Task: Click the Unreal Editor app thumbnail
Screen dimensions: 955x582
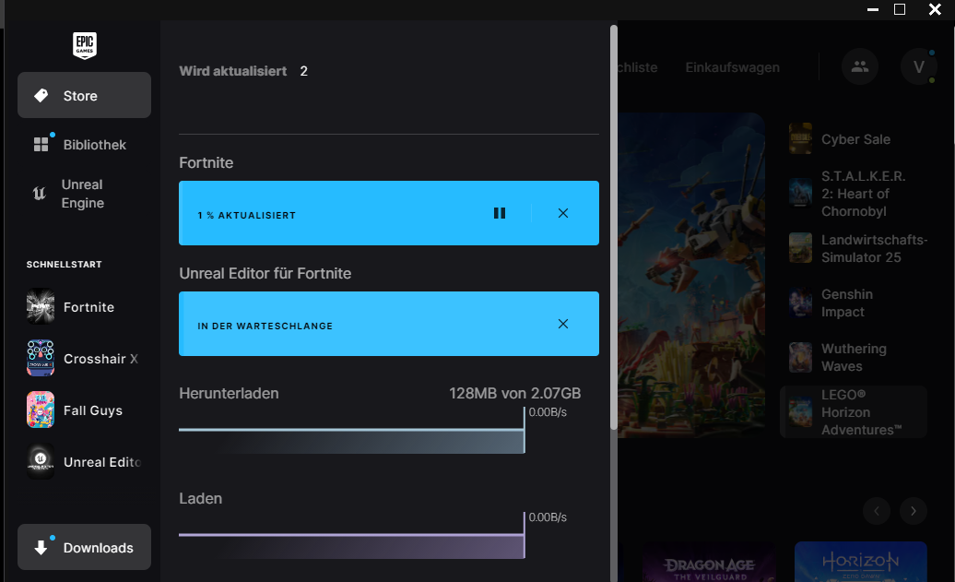Action: click(x=41, y=461)
